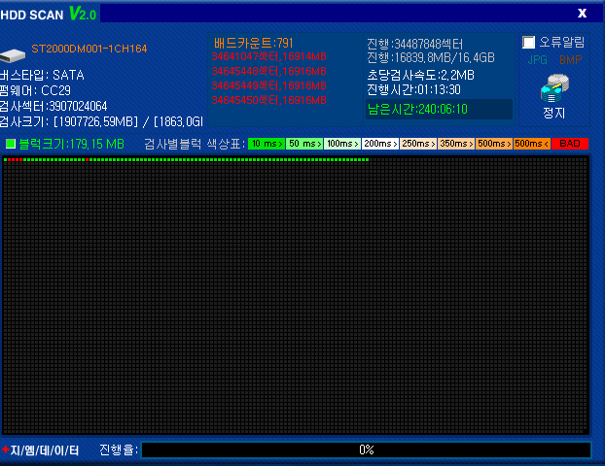Image resolution: width=605 pixels, height=466 pixels.
Task: Enable the 오류알림 checkbox
Action: [x=529, y=43]
